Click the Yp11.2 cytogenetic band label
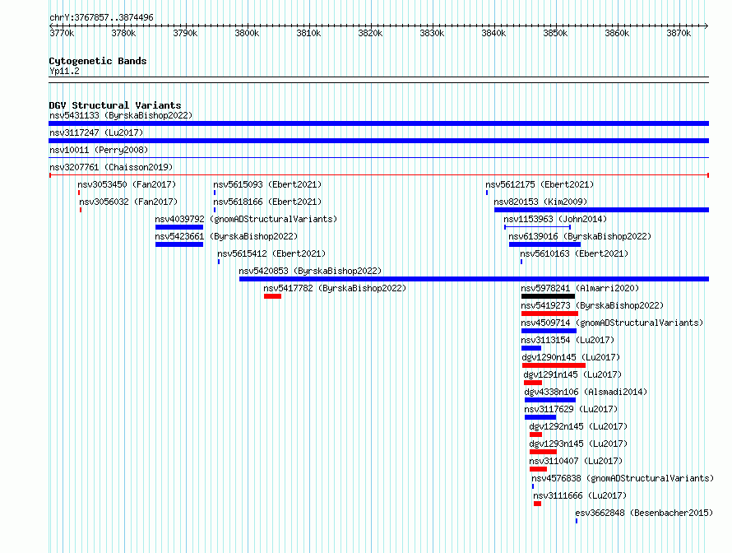This screenshot has height=553, width=732. [x=64, y=71]
